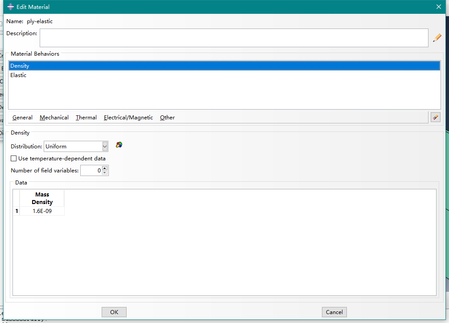Click the colorful distribution icon beside Uniform
This screenshot has height=323, width=449.
119,145
